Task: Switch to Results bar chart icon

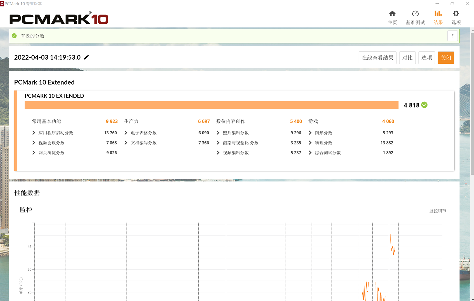Action: click(x=438, y=14)
